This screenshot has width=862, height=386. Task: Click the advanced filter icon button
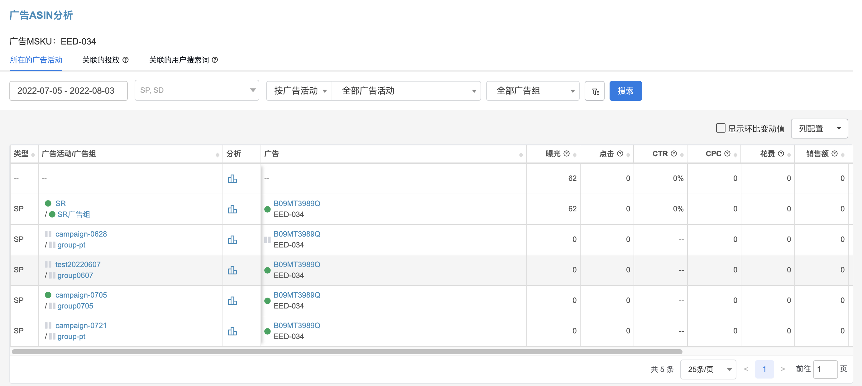594,91
